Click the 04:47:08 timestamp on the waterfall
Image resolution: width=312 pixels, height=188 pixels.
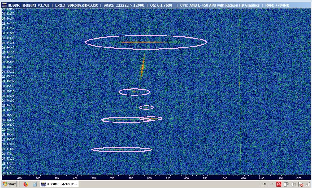tap(8, 149)
